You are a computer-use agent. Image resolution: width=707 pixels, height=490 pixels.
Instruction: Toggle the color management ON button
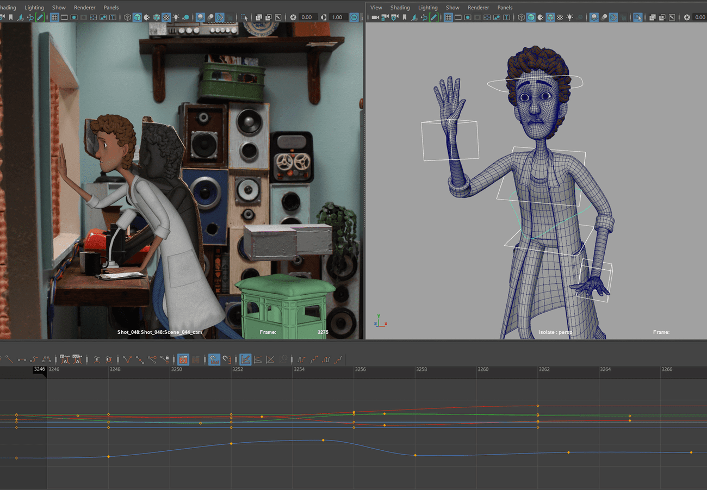(354, 17)
